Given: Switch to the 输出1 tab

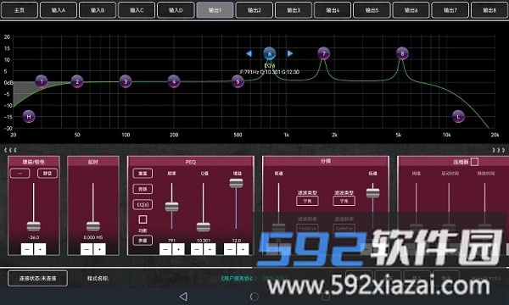Looking at the screenshot, I should tap(215, 10).
